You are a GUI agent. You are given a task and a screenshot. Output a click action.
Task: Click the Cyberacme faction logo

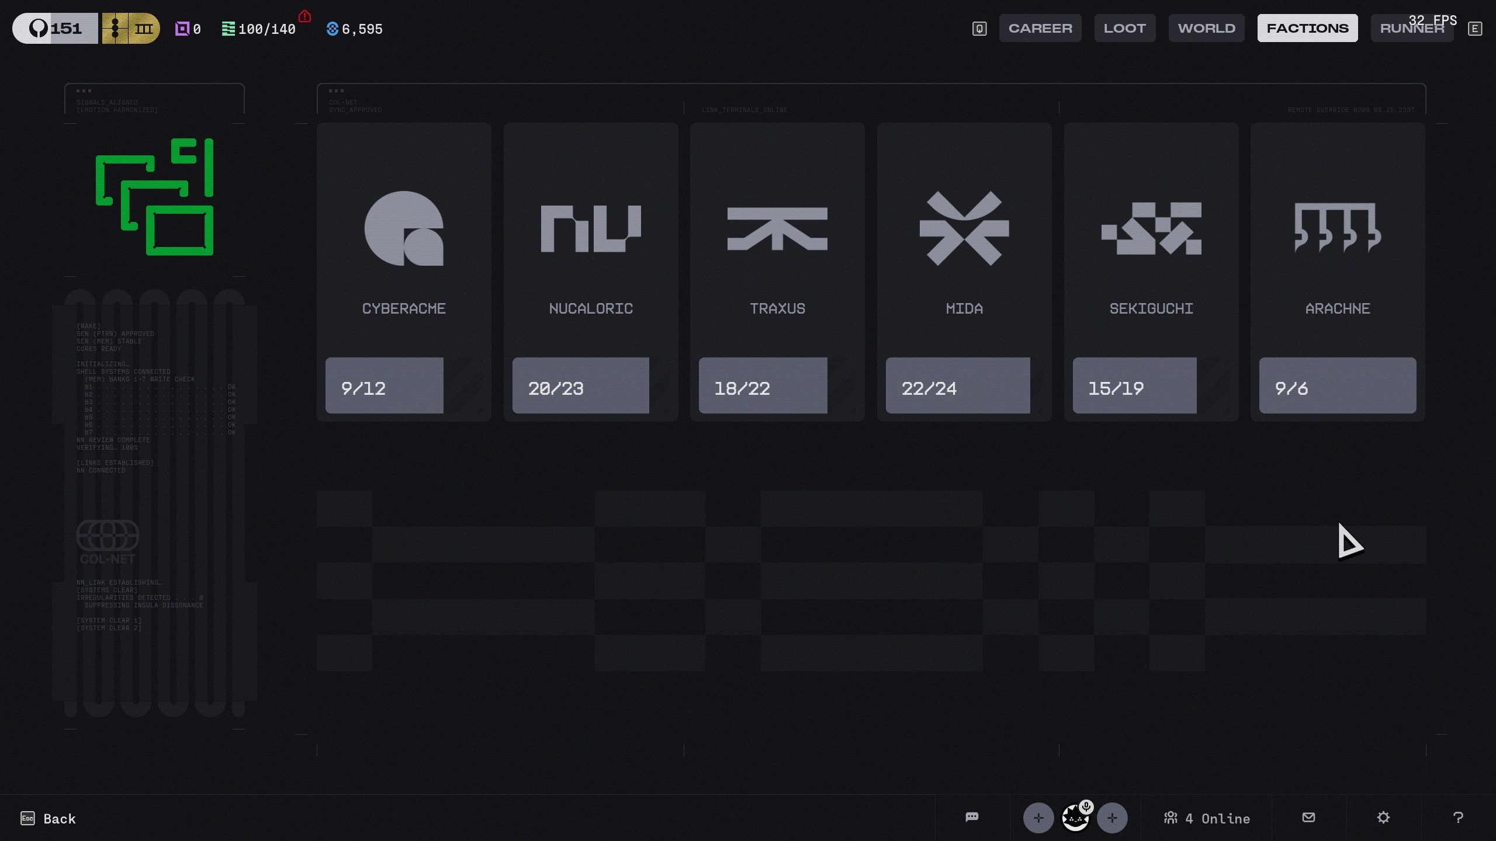pyautogui.click(x=404, y=228)
